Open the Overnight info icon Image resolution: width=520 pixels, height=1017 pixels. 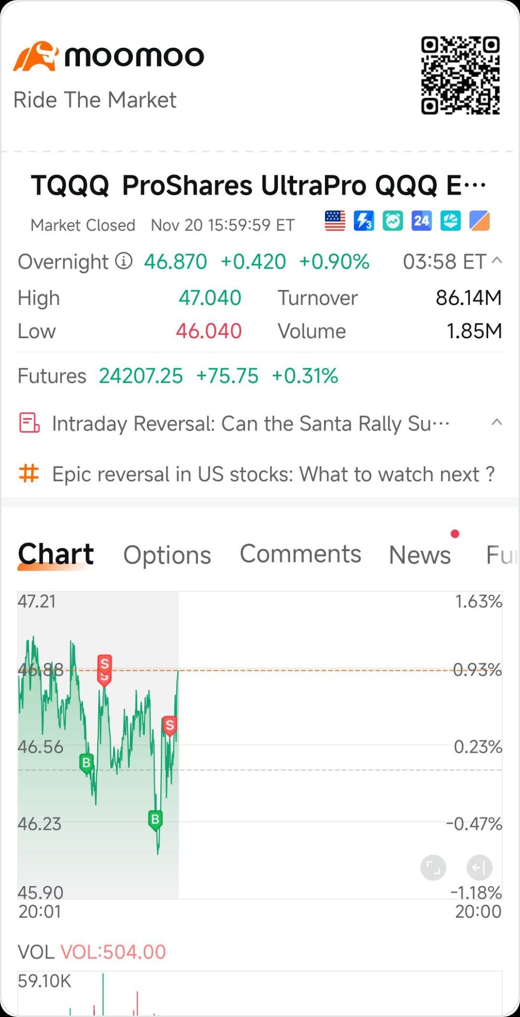tap(124, 261)
